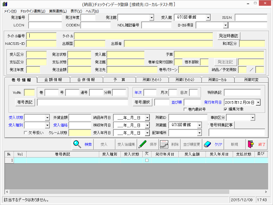
Task: Click the magnifying glass search icon
Action: pyautogui.click(x=77, y=144)
